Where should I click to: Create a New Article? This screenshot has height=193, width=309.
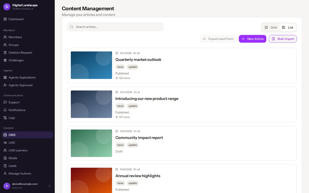click(x=253, y=39)
